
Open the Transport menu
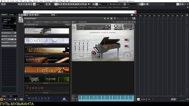(35, 1)
